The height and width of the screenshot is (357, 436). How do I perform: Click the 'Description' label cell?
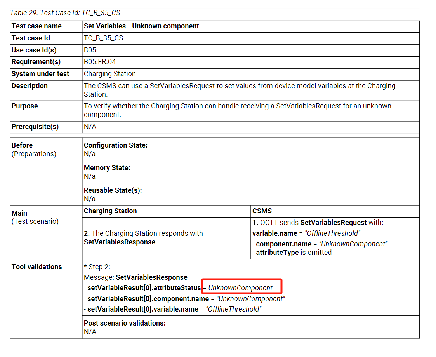tap(46, 91)
